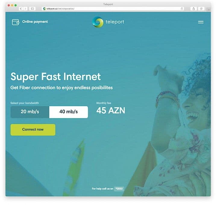The image size is (216, 205).
Task: Click the *0050 help phone number
Action: tap(119, 188)
